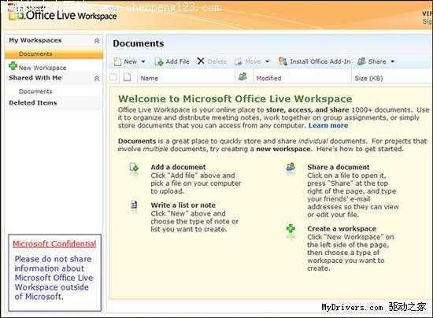Screen dimensions: 433x318
Task: Click the shared people column header icon
Action: 242,76
